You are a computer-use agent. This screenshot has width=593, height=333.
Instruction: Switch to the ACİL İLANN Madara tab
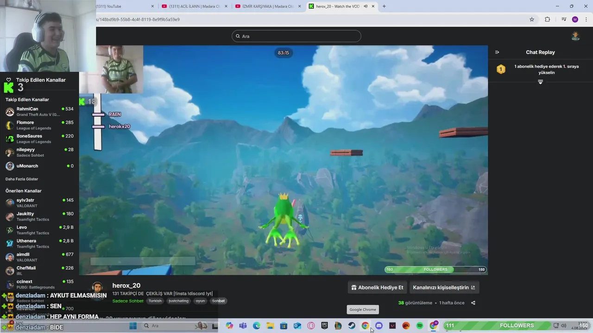pos(194,6)
